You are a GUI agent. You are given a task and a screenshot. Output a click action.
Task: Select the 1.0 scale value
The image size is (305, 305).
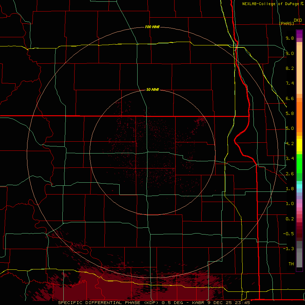click(290, 204)
